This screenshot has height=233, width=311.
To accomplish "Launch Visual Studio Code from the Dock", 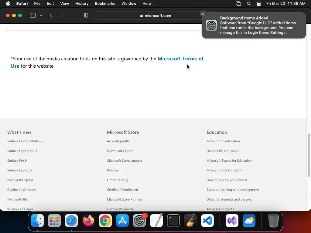I will 207,221.
